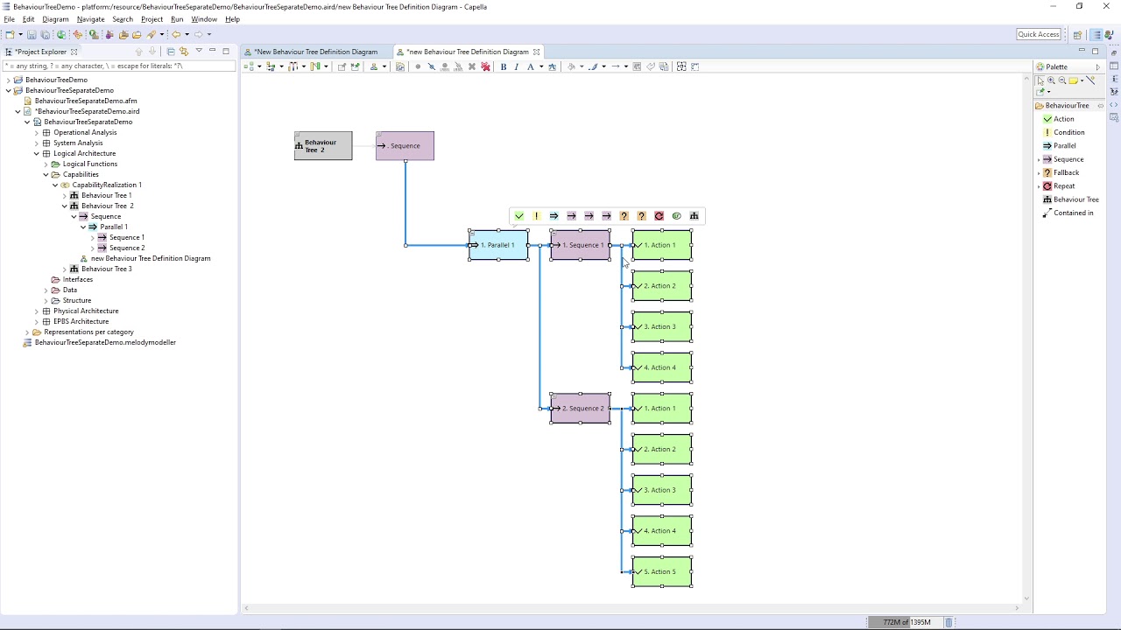Select new Behaviour Tree Definition Diagram tree item

145,258
